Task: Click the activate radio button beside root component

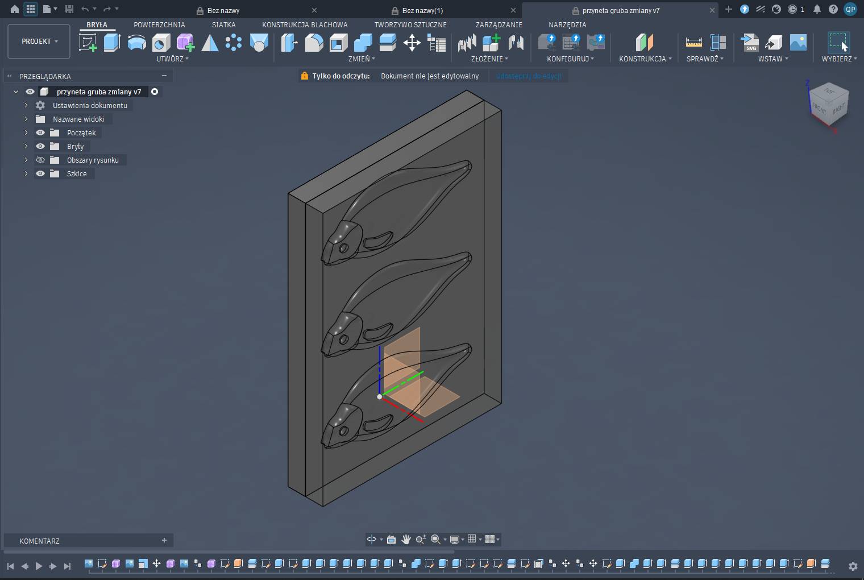Action: click(155, 92)
